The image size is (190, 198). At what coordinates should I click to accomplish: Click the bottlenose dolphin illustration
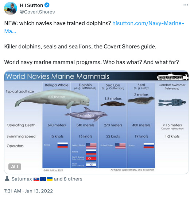coord(86,114)
